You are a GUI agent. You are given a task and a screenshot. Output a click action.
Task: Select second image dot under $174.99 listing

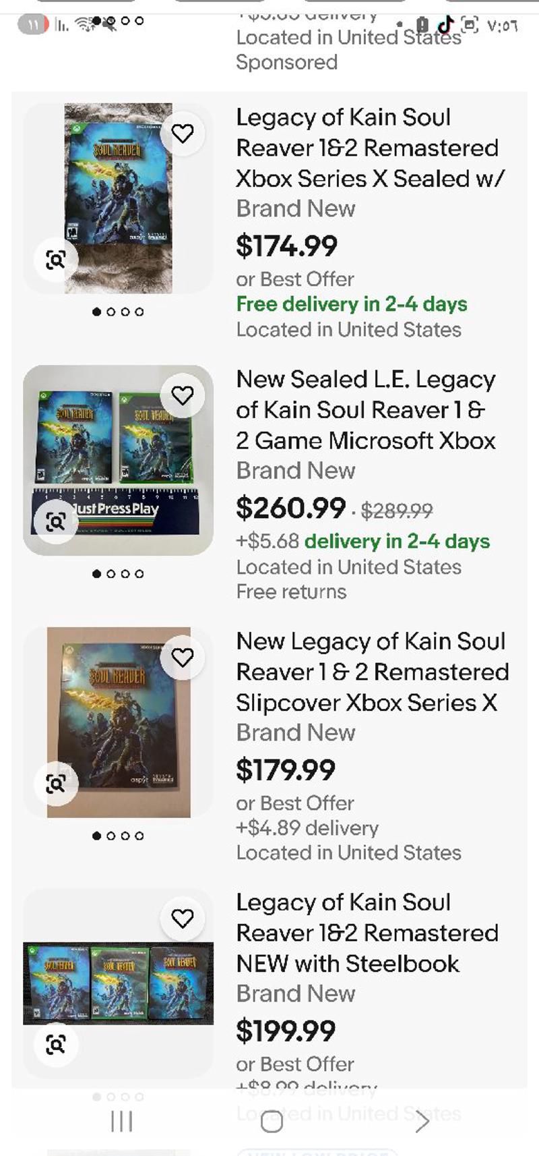pyautogui.click(x=111, y=312)
